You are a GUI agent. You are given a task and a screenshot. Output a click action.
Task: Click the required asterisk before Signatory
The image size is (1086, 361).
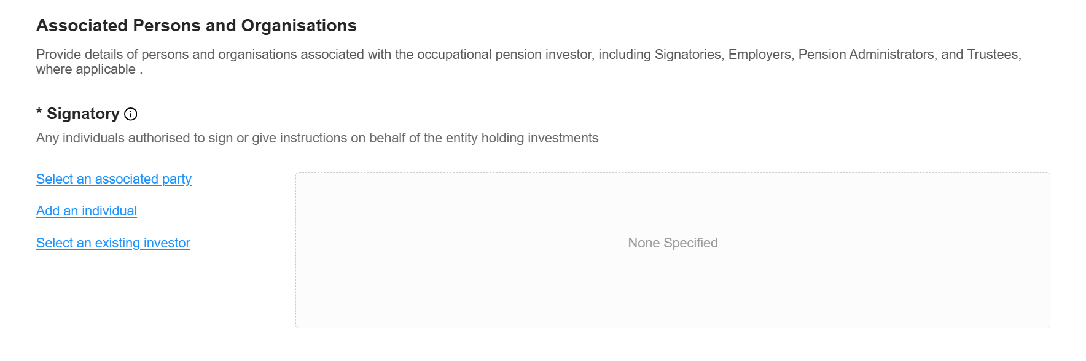pos(39,112)
